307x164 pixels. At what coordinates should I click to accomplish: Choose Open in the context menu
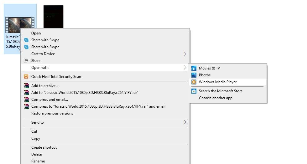pyautogui.click(x=105, y=33)
